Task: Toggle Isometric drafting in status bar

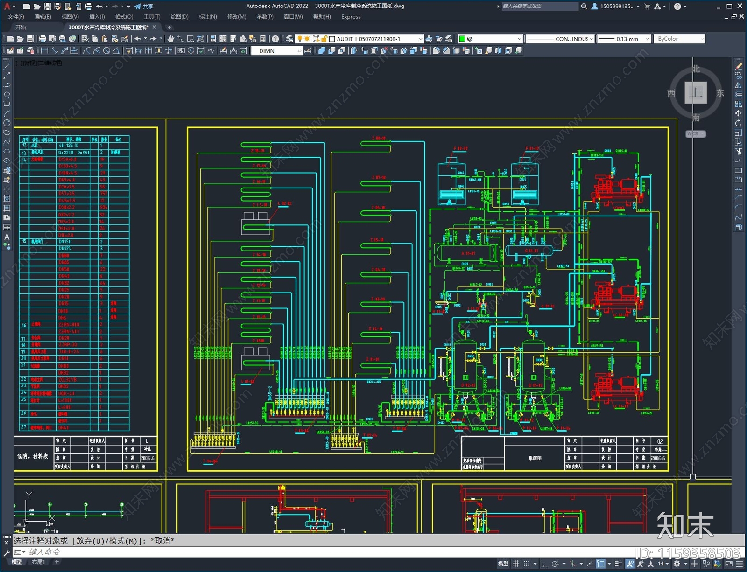Action: point(573,564)
